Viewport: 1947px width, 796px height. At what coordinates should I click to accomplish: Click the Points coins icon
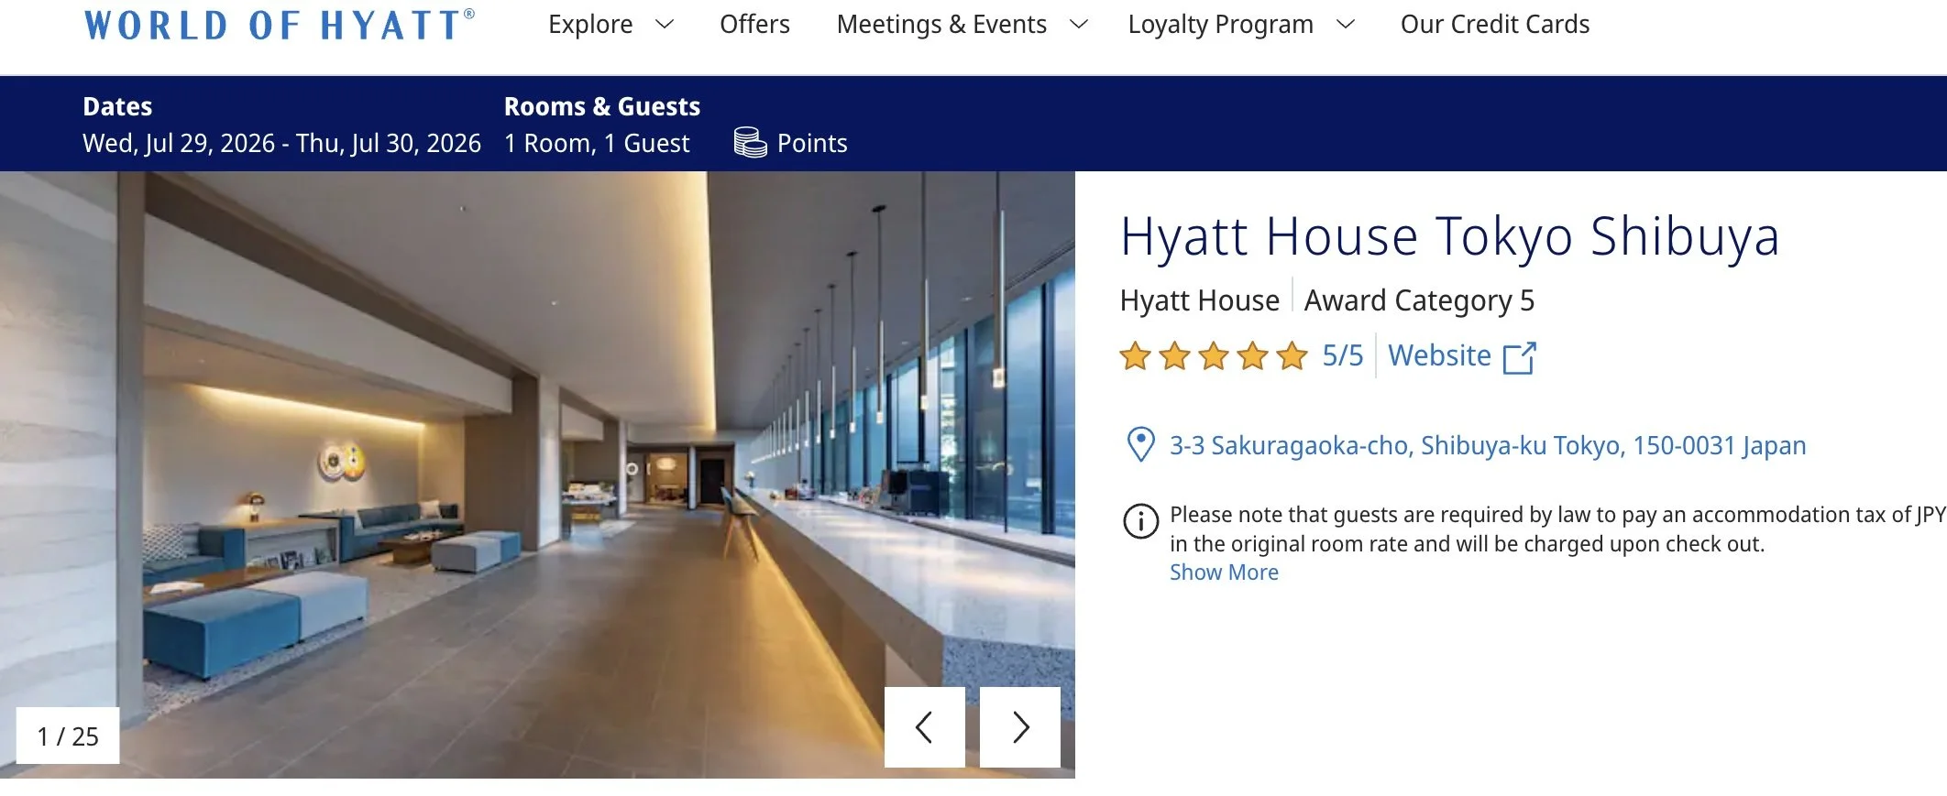(750, 143)
